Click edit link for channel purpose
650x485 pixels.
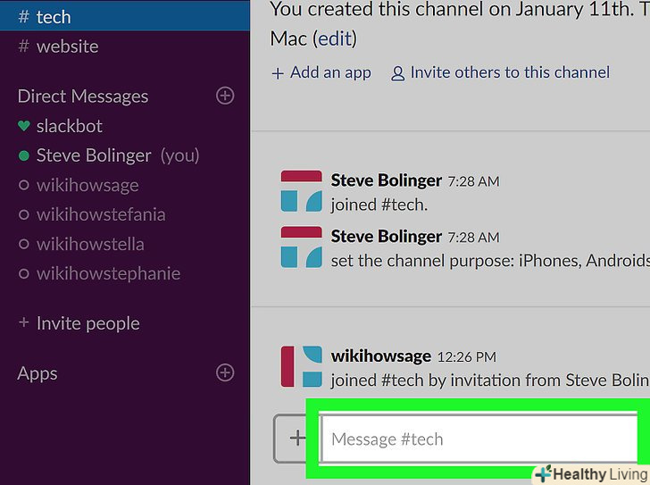pos(334,39)
